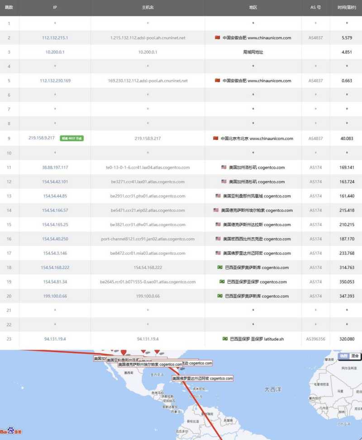
Task: Click the Brazil flag in hop 23 row
Action: 225,339
